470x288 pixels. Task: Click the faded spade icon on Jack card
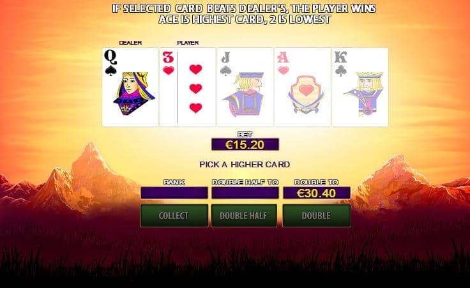click(x=225, y=71)
